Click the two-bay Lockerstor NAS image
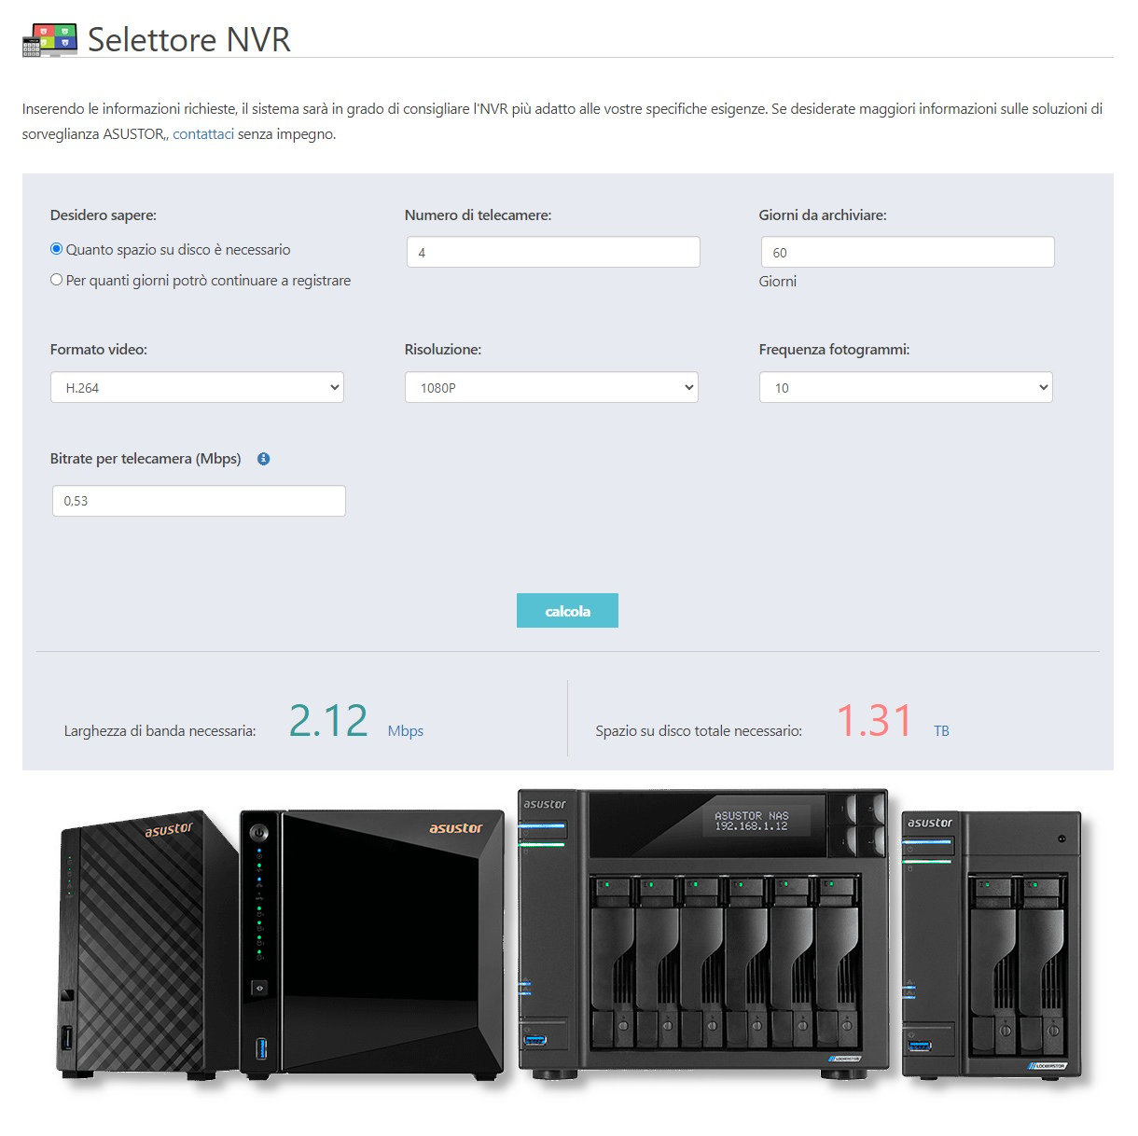1138x1136 pixels. [x=992, y=944]
